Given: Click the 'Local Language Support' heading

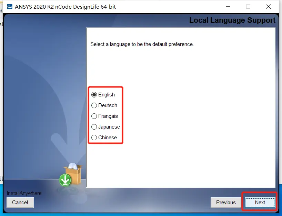Looking at the screenshot, I should (232, 20).
